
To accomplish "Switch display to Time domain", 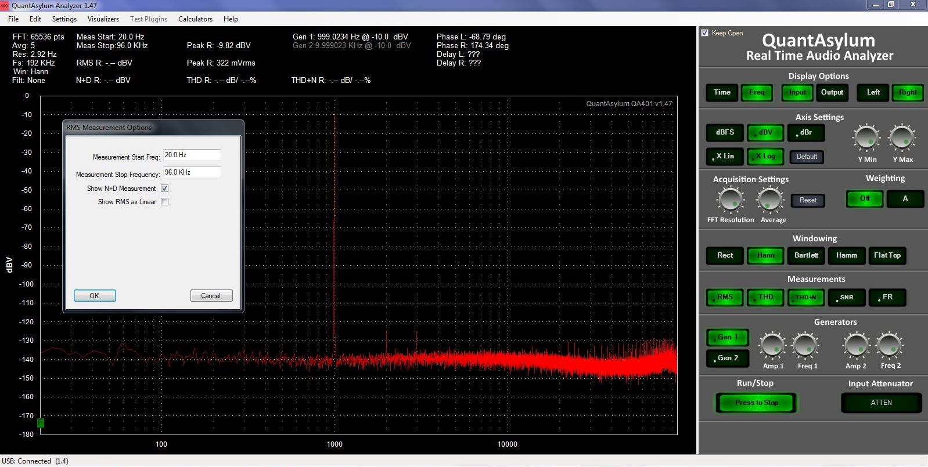I will pos(722,92).
